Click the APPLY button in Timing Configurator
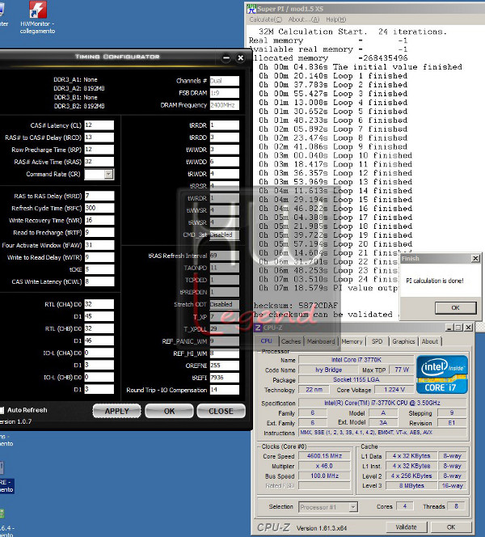 [116, 411]
